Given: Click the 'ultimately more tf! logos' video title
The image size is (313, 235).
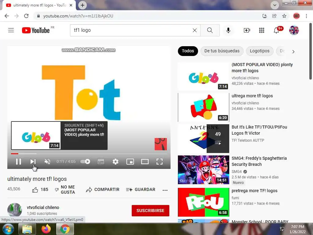Looking at the screenshot, I should (x=37, y=179).
